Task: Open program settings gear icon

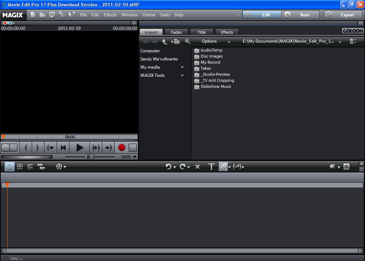Action: [62, 15]
